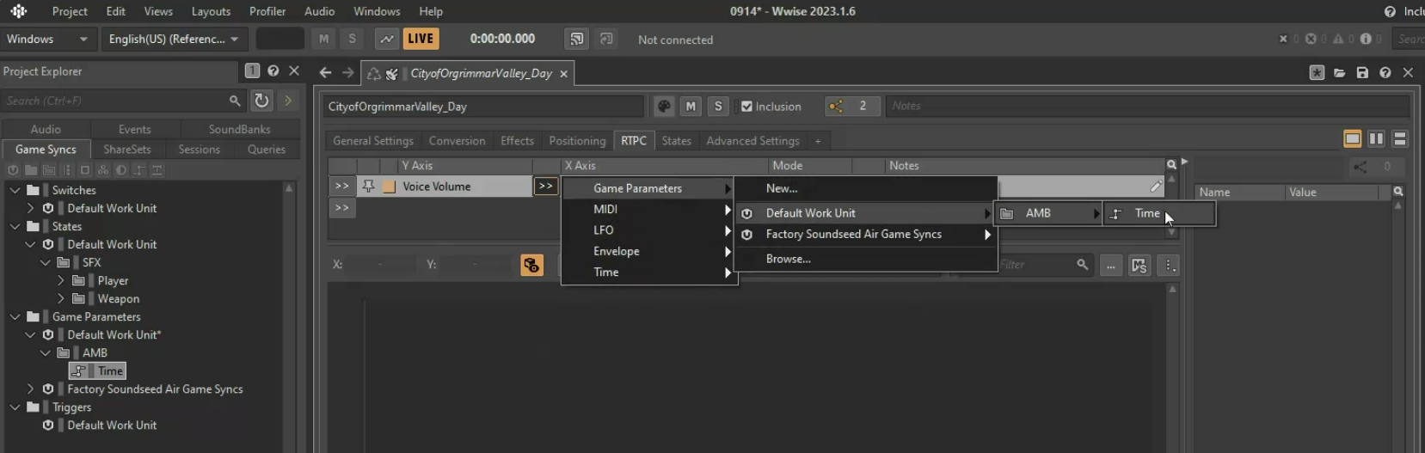Click the Project Explorer search magnifier
This screenshot has width=1425, height=453.
[235, 101]
